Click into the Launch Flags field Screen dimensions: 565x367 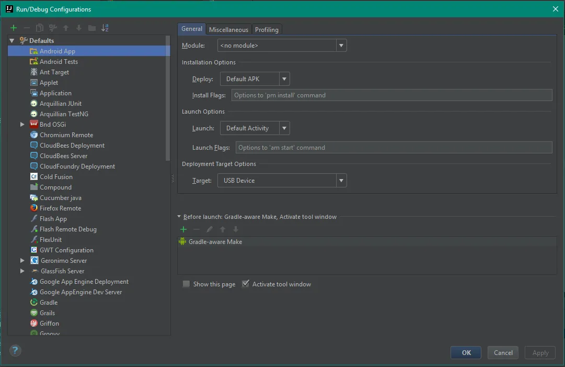[394, 148]
